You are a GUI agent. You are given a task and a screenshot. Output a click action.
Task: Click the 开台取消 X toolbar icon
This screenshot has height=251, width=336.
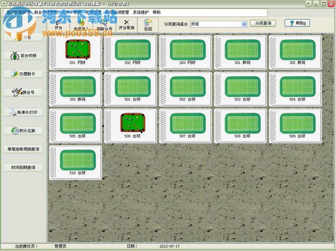(126, 25)
